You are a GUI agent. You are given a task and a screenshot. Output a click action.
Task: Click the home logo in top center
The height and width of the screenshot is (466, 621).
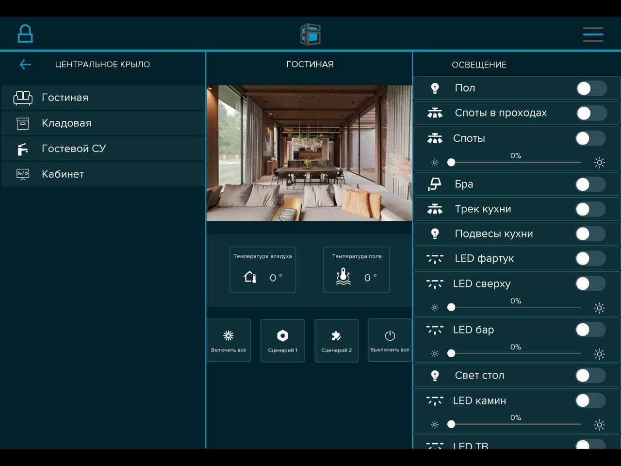coord(310,34)
